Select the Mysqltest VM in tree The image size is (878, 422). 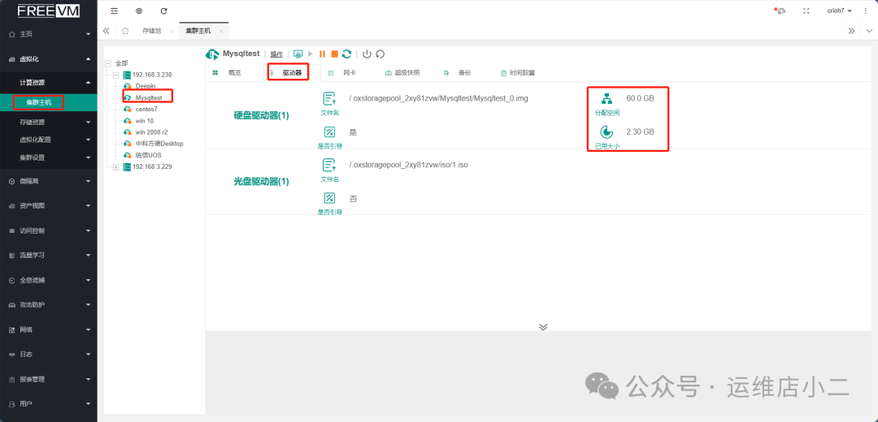[x=149, y=98]
